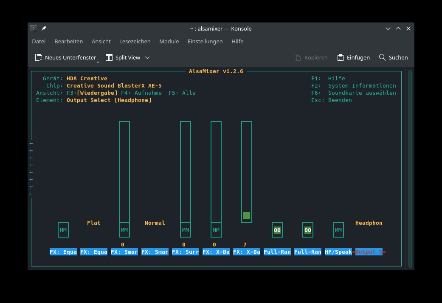Open the Hilfe menu
Screen dimensions: 442x303
[x=237, y=42]
